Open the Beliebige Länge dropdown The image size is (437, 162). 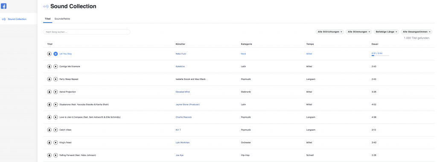386,32
